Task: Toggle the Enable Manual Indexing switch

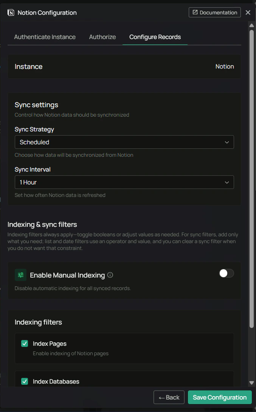Action: pos(227,273)
